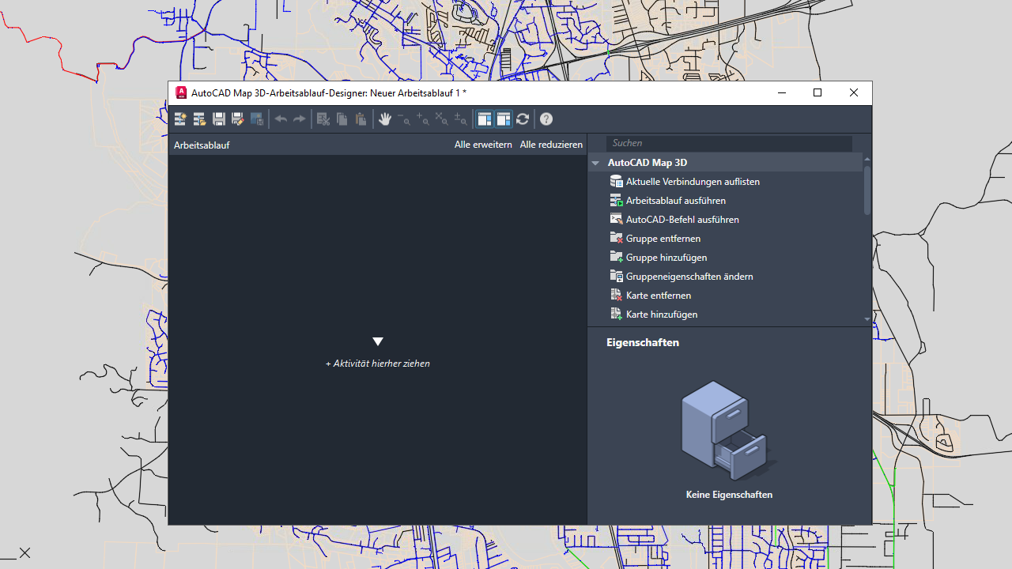Image resolution: width=1012 pixels, height=569 pixels.
Task: Toggle the properties panel layout button
Action: point(504,119)
